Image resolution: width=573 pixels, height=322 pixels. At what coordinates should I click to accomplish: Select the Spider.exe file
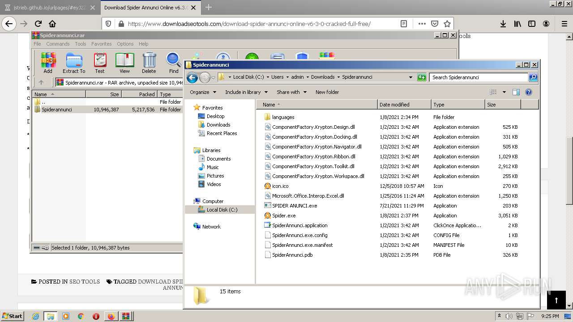(x=284, y=216)
